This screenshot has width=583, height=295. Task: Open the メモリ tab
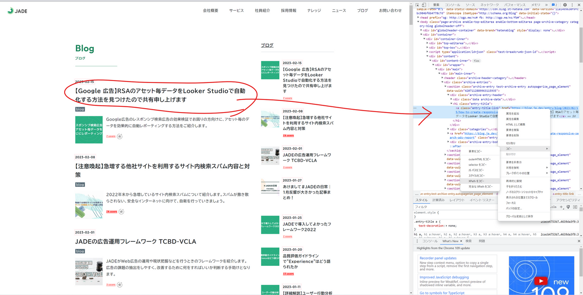(x=535, y=5)
